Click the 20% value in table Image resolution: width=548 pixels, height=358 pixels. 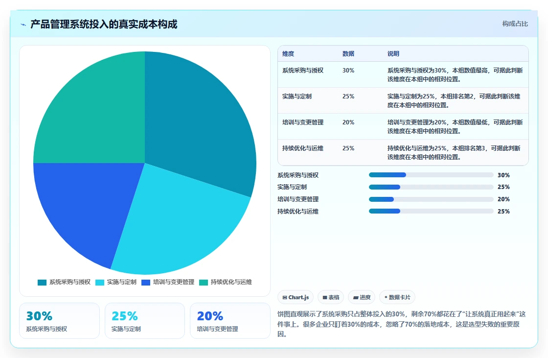(348, 122)
